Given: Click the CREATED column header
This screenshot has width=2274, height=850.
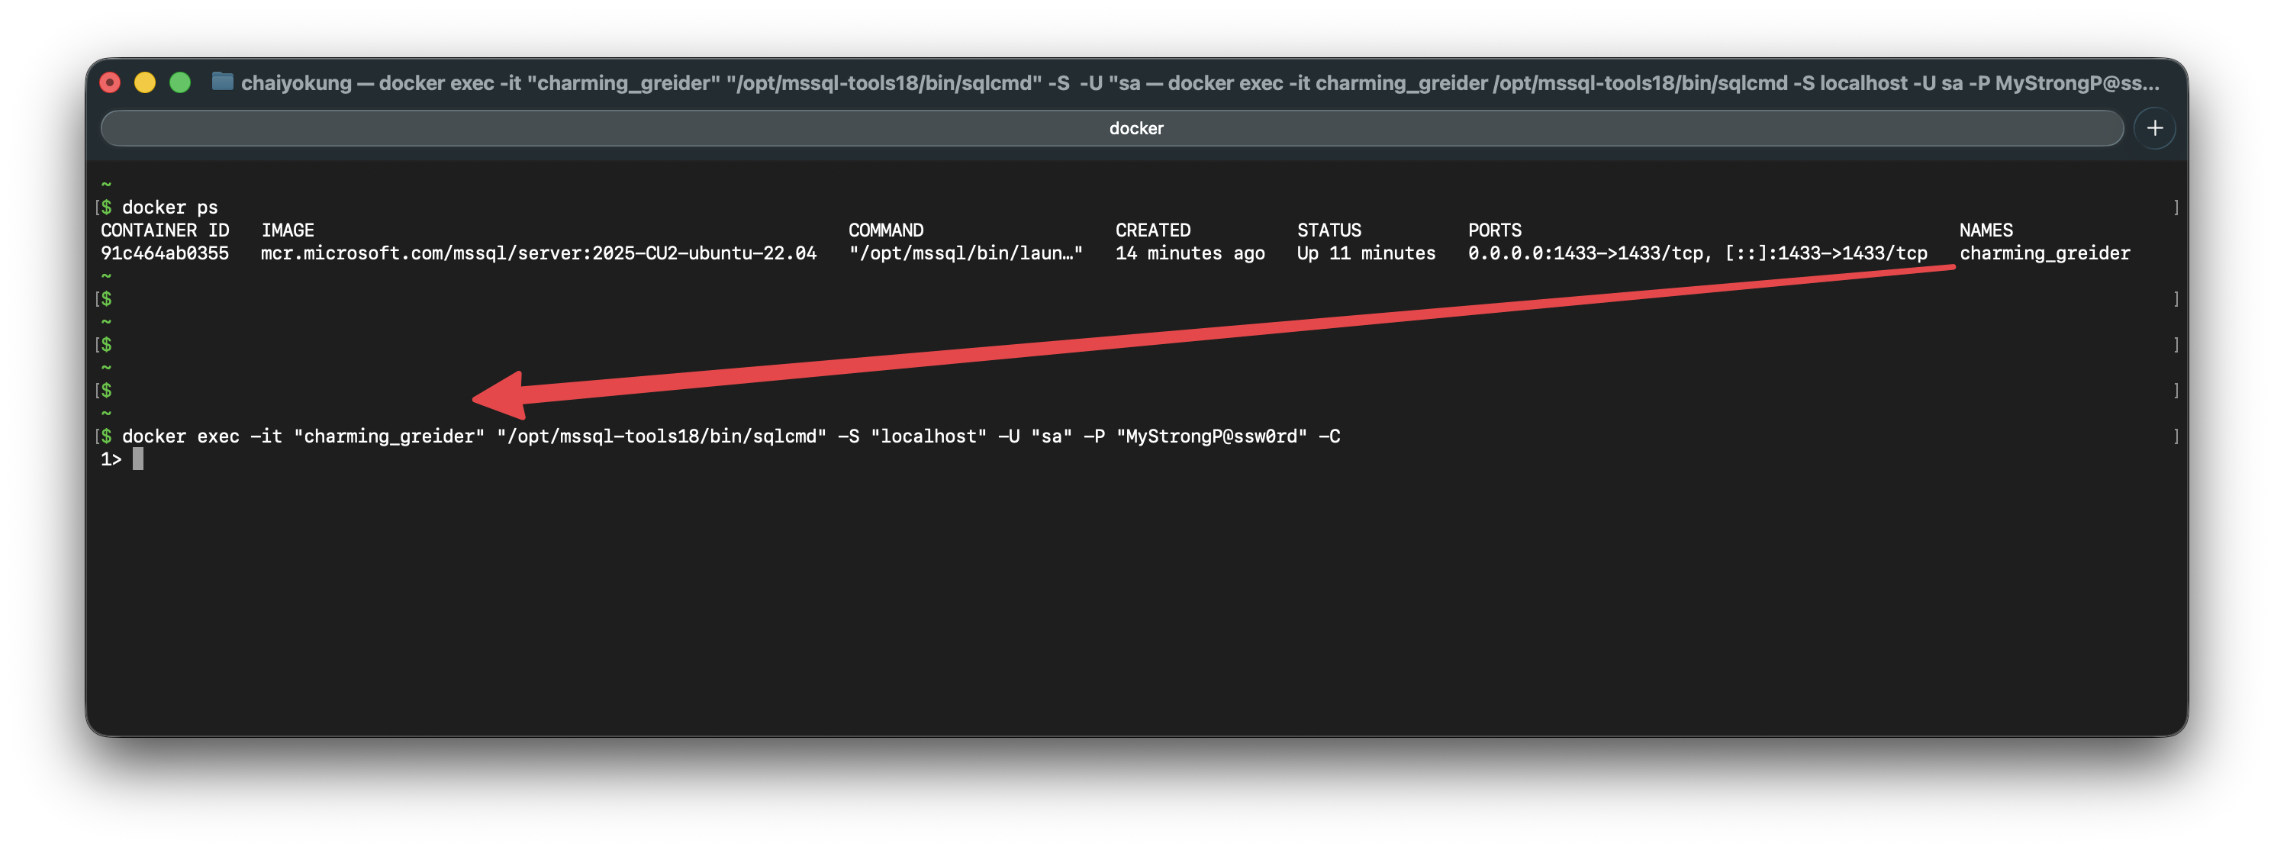Looking at the screenshot, I should [1152, 230].
